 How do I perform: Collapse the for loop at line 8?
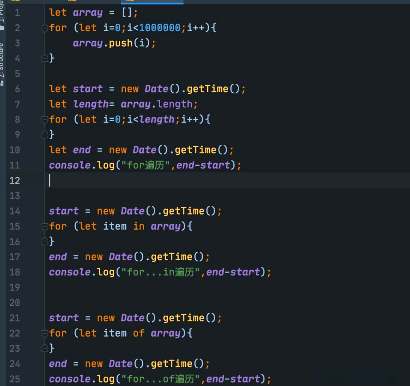point(45,120)
